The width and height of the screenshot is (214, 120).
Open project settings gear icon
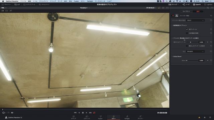click(210, 117)
